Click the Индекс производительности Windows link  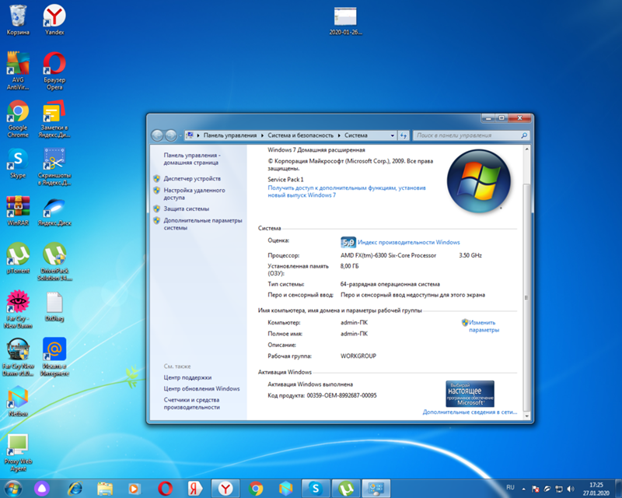(408, 242)
